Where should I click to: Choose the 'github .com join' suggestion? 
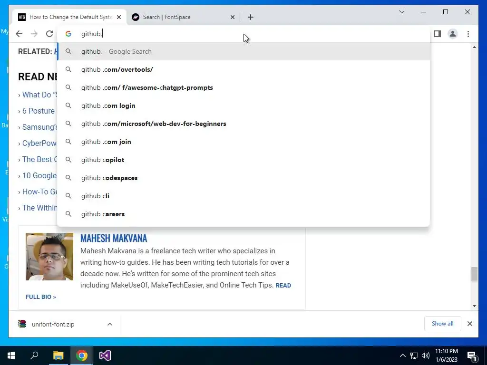click(x=243, y=142)
